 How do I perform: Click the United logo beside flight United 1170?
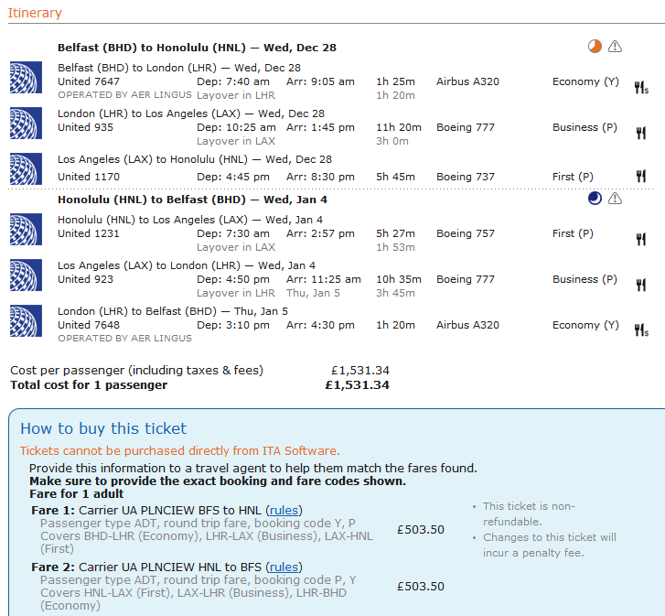click(x=26, y=168)
